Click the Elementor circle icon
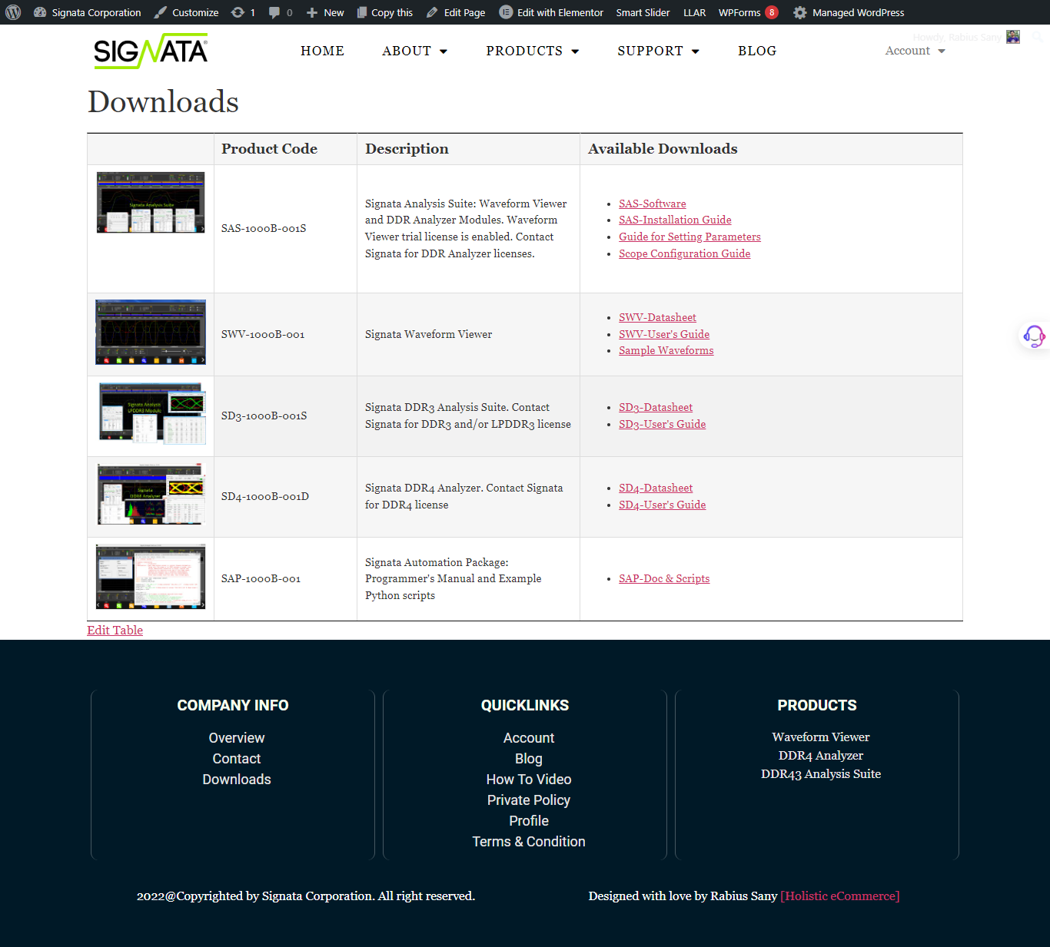 (x=506, y=12)
